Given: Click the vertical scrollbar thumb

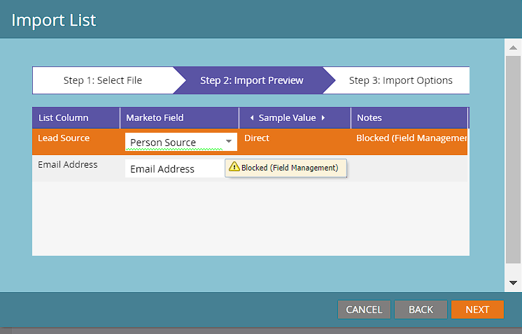Looking at the screenshot, I should pyautogui.click(x=513, y=159).
